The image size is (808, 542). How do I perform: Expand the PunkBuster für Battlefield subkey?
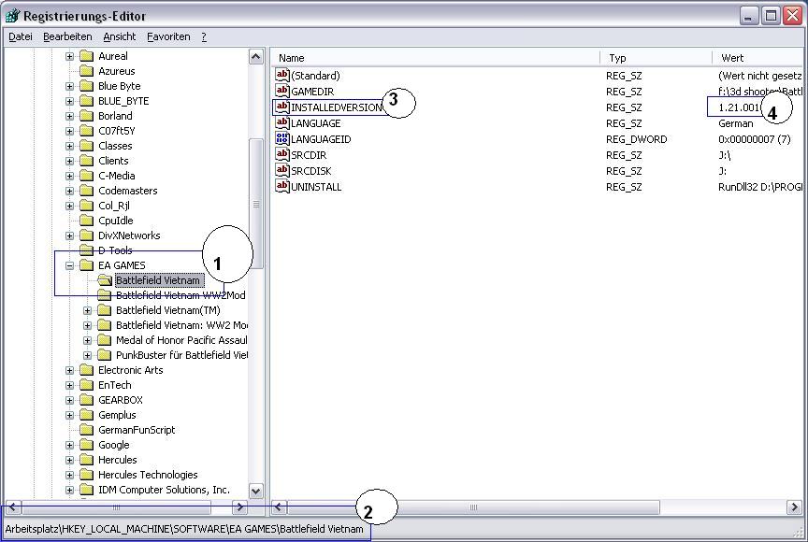point(87,355)
